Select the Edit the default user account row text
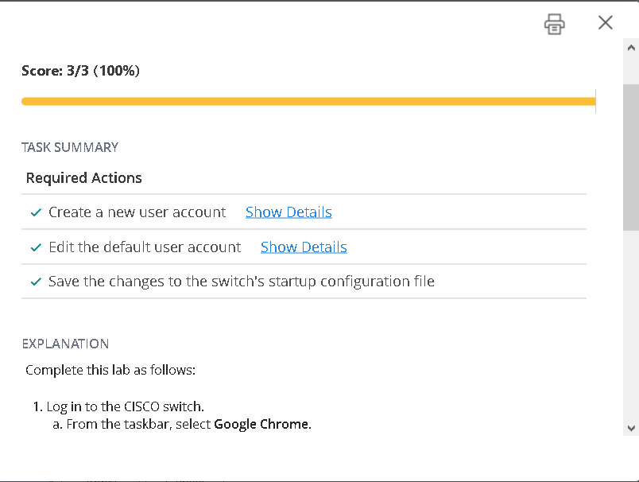 145,247
